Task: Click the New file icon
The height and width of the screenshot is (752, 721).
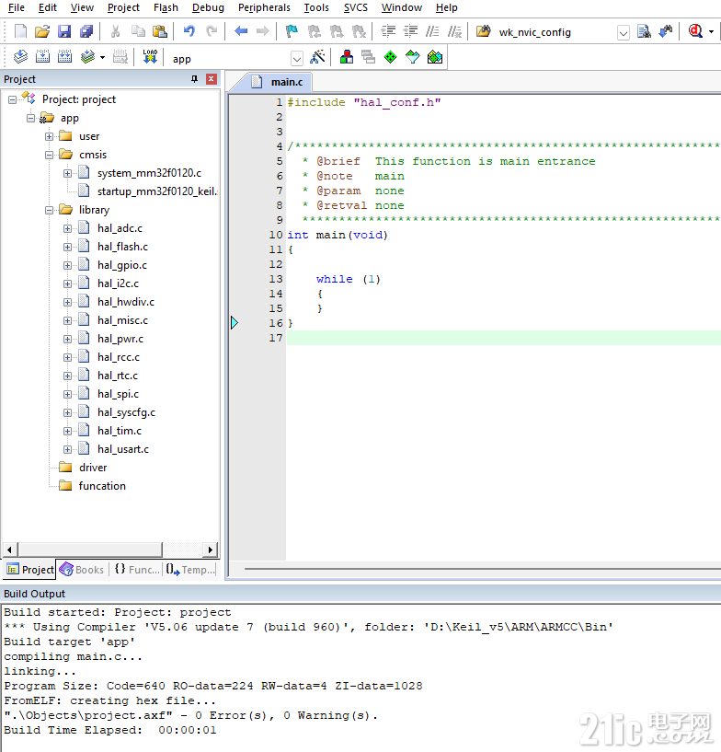Action: (x=20, y=31)
